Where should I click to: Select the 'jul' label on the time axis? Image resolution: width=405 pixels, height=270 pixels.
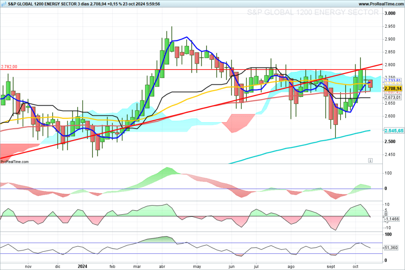click(256, 266)
